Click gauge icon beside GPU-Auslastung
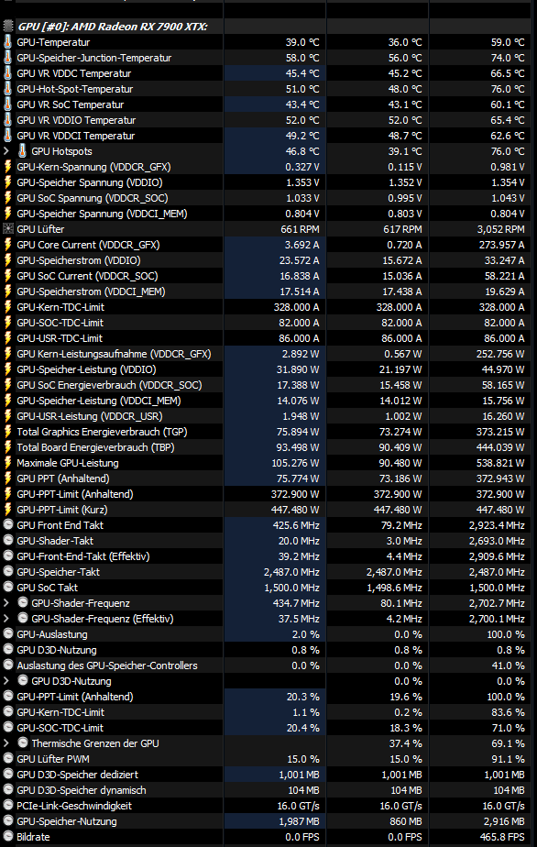537x847 pixels. [x=8, y=633]
